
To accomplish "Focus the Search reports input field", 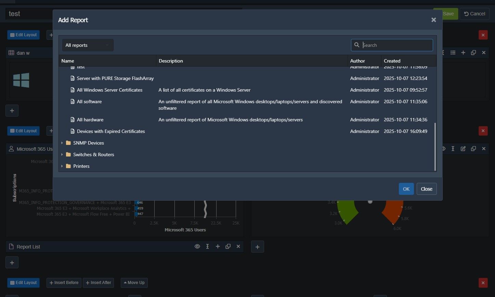I will (392, 45).
